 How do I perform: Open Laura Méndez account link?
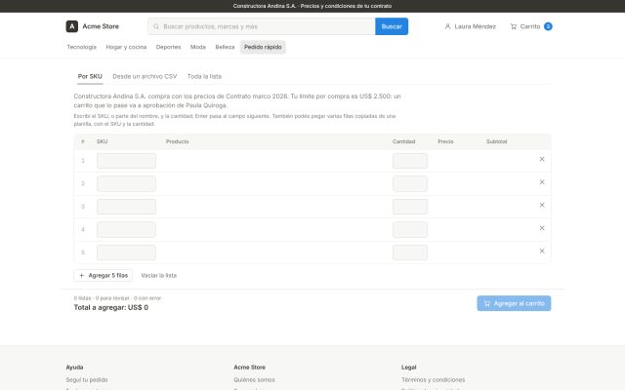point(471,26)
